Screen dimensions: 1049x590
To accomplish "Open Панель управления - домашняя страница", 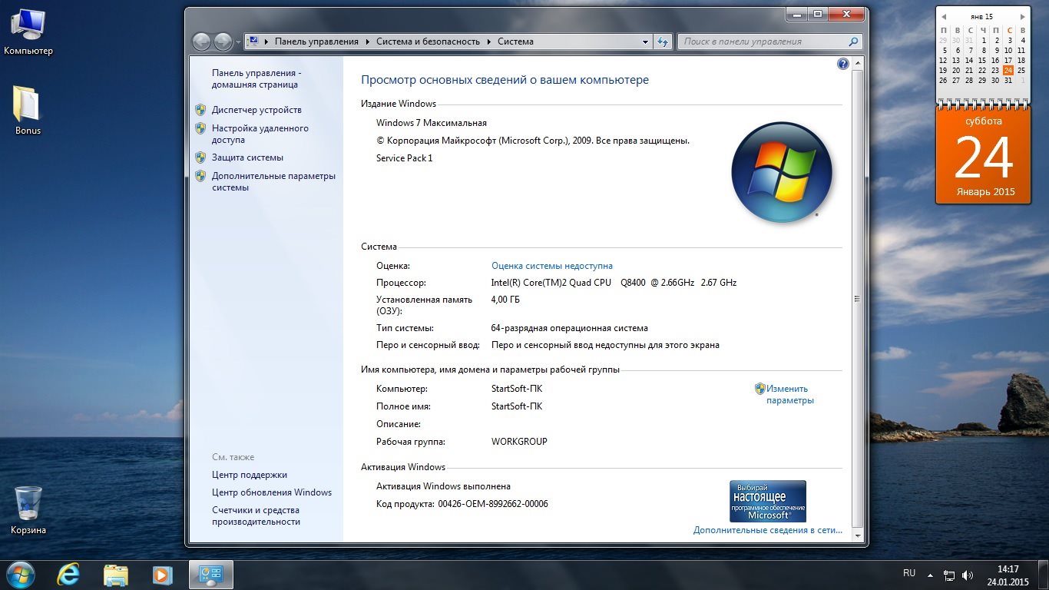I will (256, 78).
